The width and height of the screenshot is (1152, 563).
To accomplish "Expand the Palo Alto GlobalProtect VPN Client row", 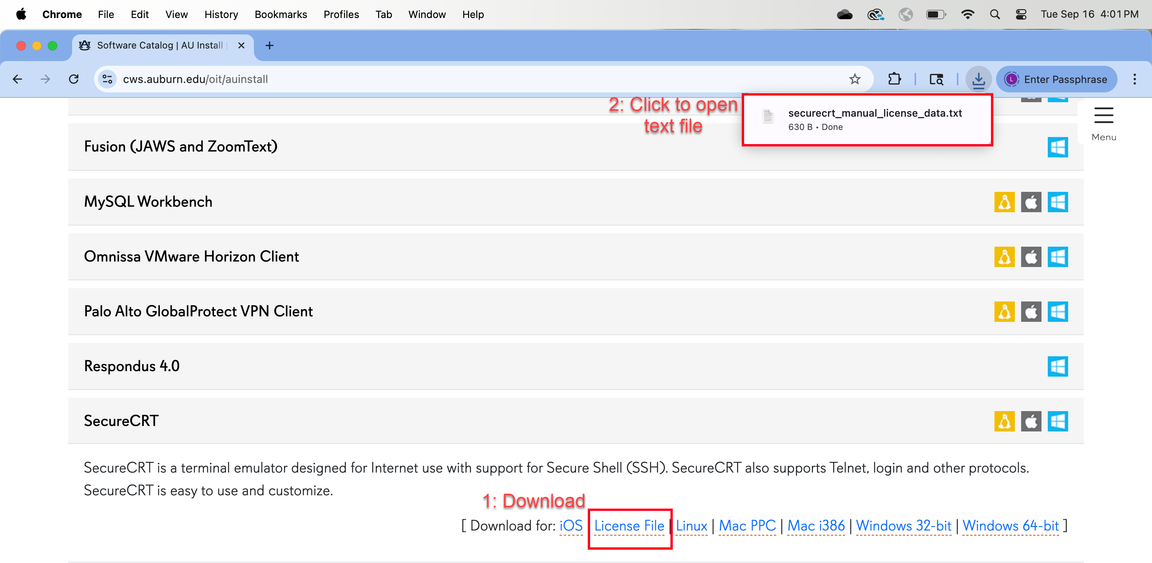I will [576, 312].
